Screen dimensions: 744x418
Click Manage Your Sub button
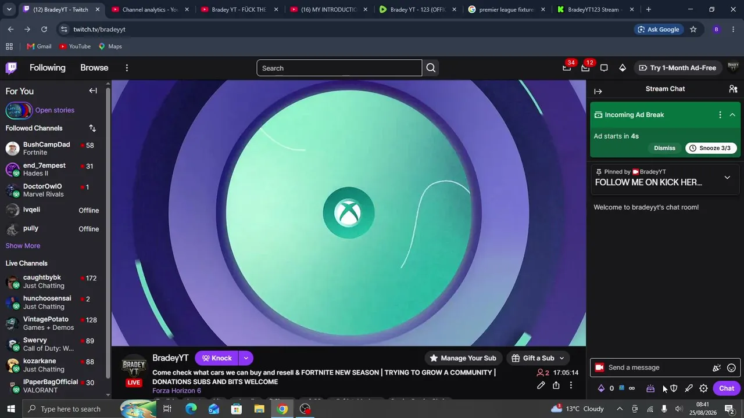[463, 358]
